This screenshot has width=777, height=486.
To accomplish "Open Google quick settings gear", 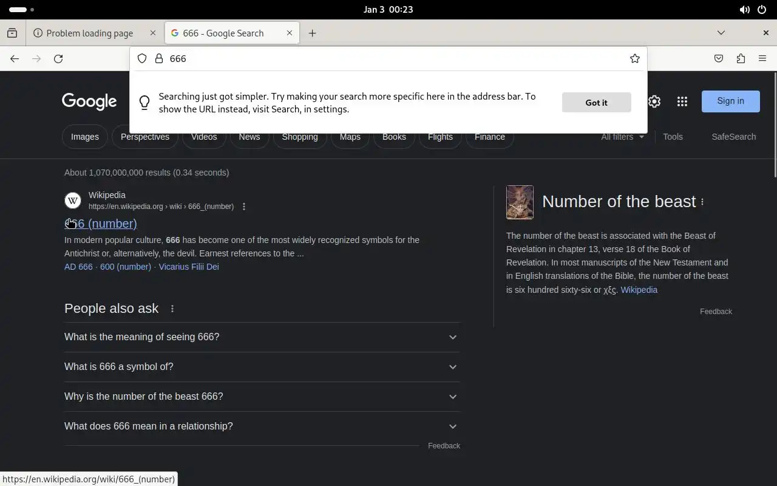I will click(x=654, y=101).
